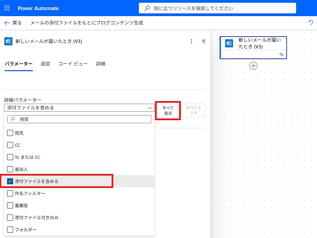The height and width of the screenshot is (238, 317).
Task: Click the すべて表示 button
Action: tap(168, 110)
